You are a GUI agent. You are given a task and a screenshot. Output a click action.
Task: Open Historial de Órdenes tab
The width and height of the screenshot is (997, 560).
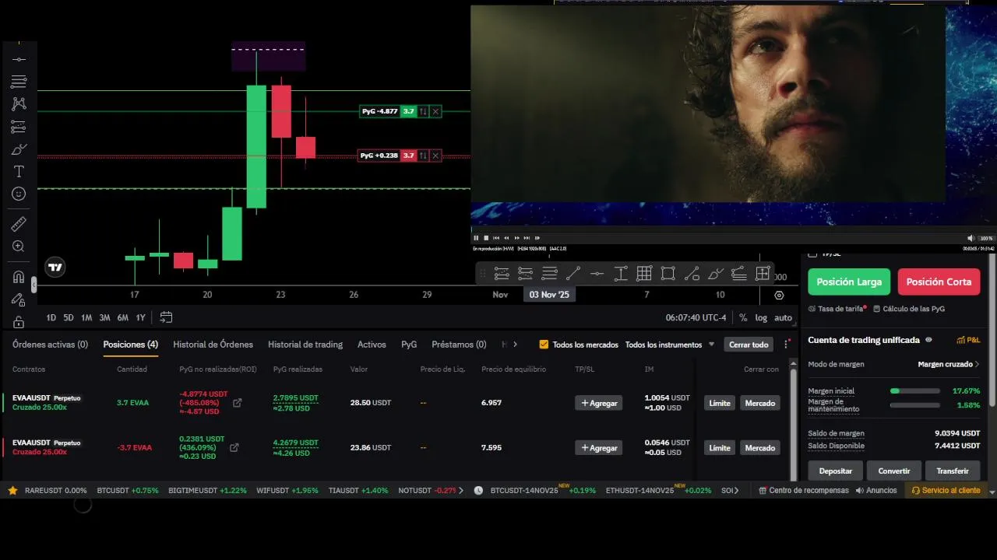[213, 345]
